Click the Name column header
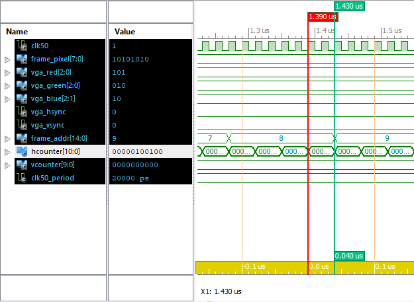This screenshot has width=414, height=302. 17,32
